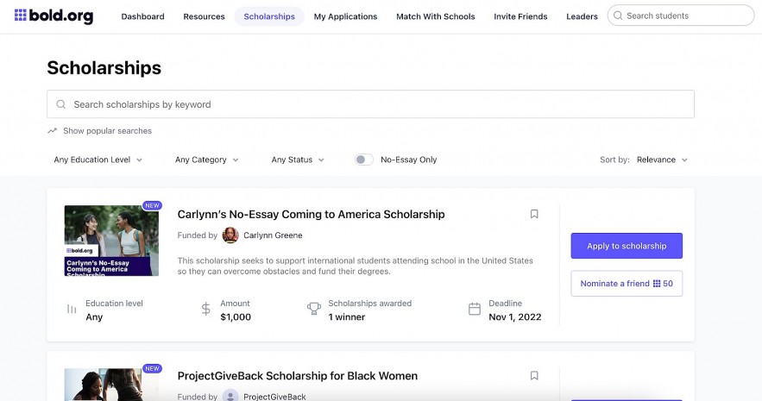Expand the Any Education Level dropdown
This screenshot has width=762, height=401.
(98, 160)
